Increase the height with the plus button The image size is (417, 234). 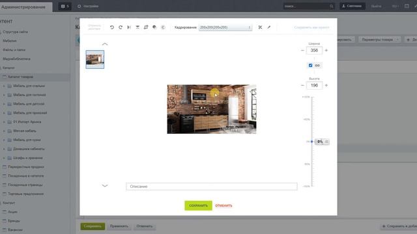326,85
